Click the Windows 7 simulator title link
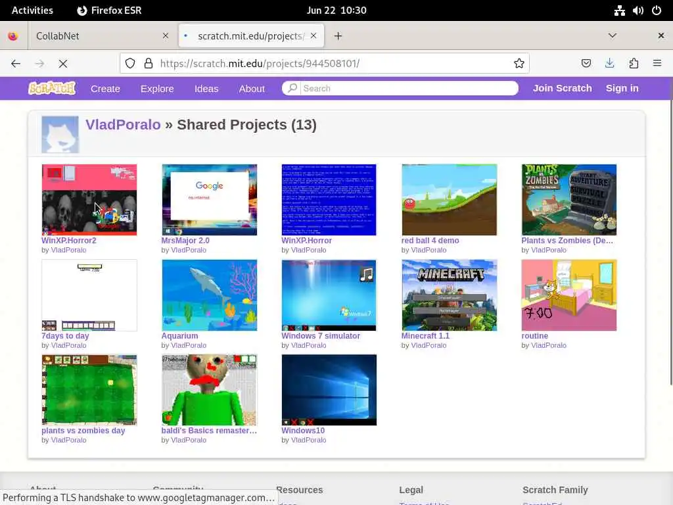Viewport: 673px width, 505px height. [x=321, y=336]
